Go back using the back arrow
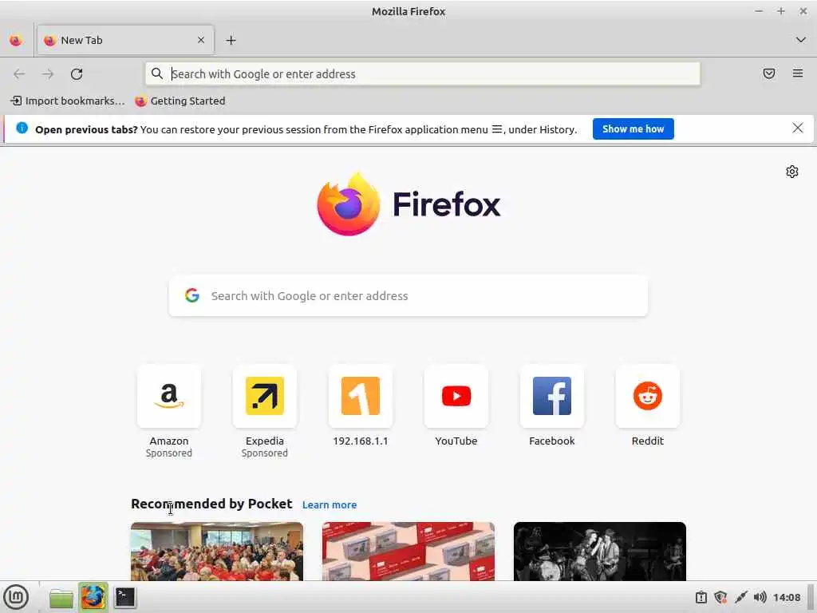The width and height of the screenshot is (817, 613). point(19,74)
